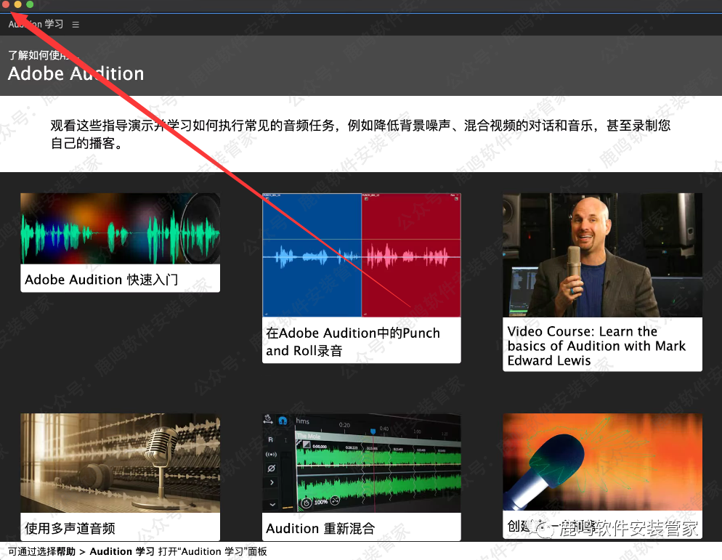Image resolution: width=722 pixels, height=560 pixels.
Task: Enable the R record-arm control
Action: pyautogui.click(x=270, y=439)
